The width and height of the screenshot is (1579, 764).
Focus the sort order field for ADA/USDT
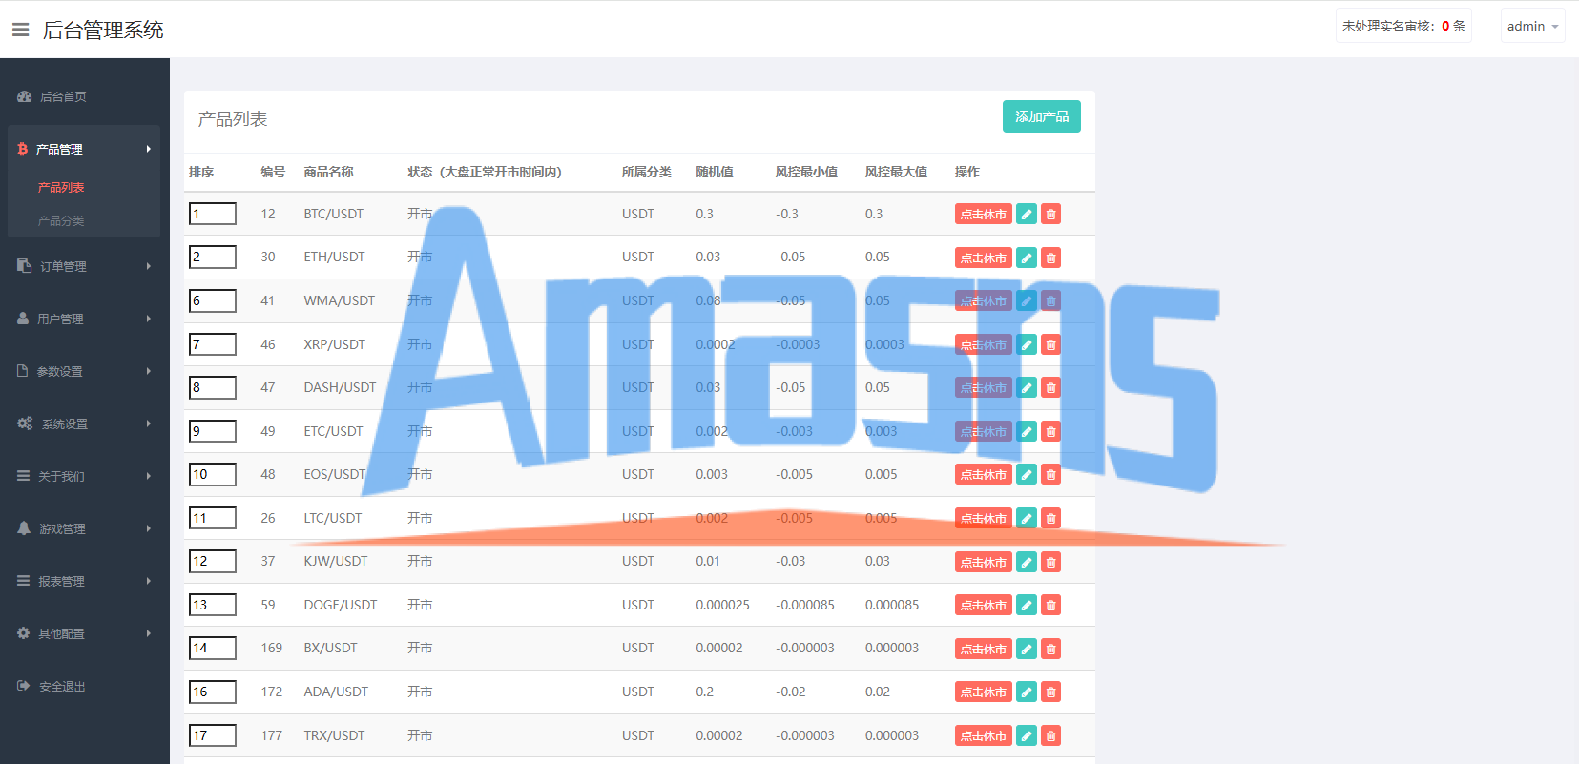[x=213, y=692]
